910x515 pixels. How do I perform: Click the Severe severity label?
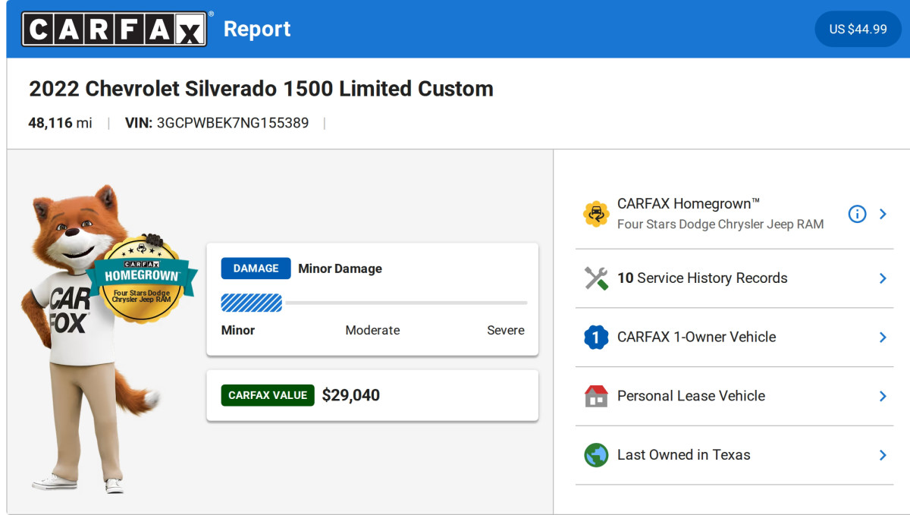coord(506,331)
